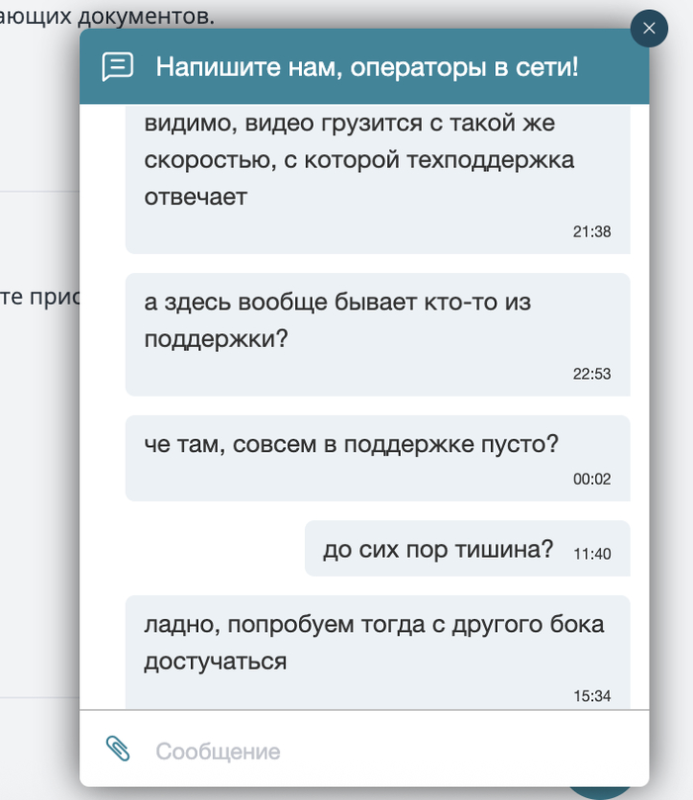Click the 22:53 timestamp
The image size is (693, 800).
tap(592, 374)
